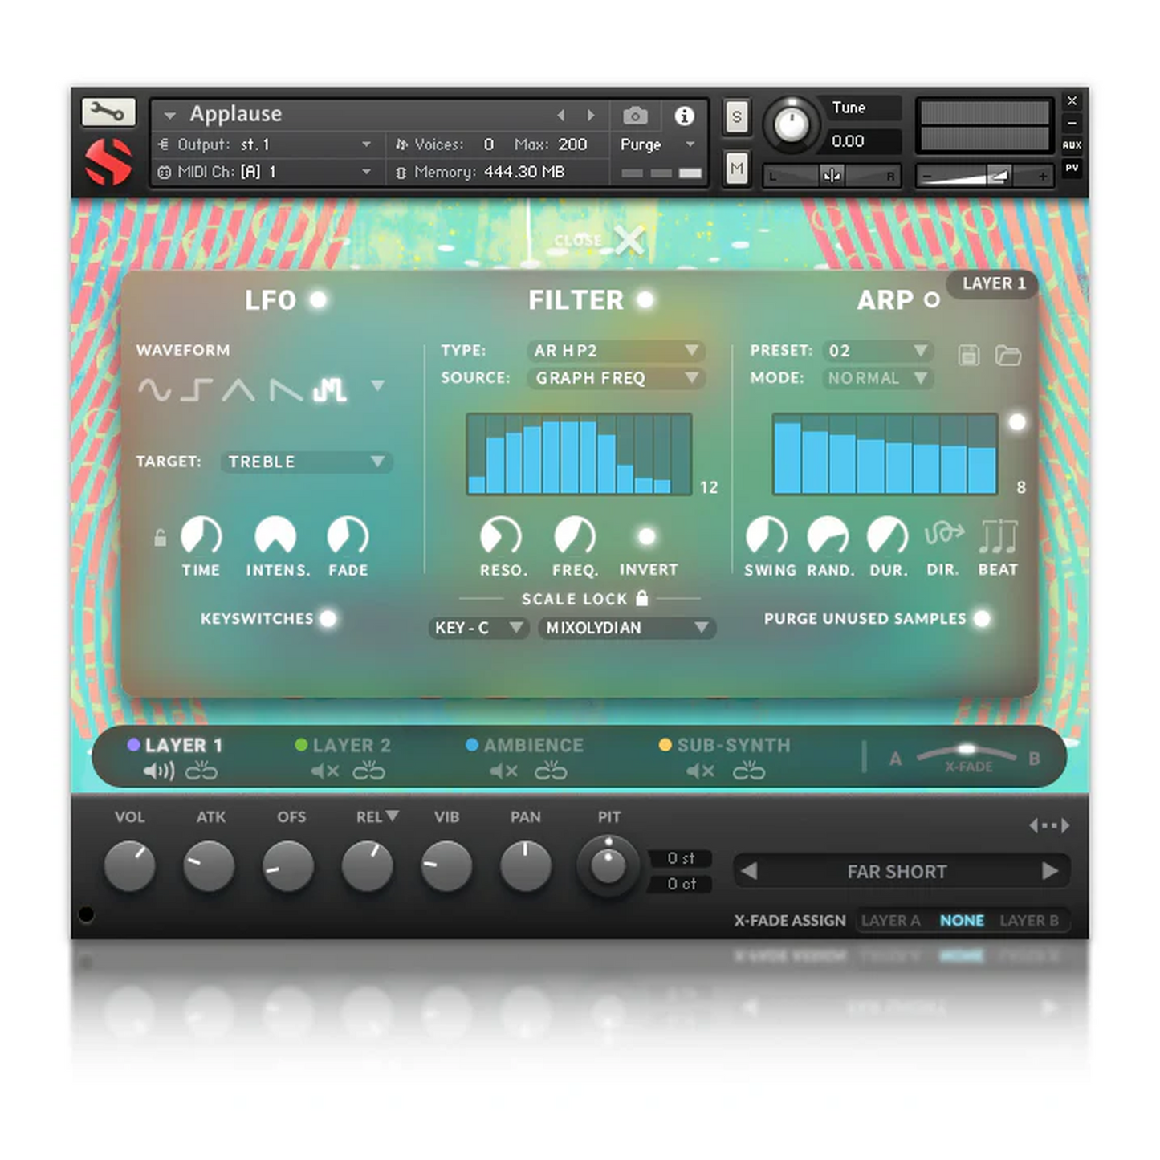Viewport: 1160px width, 1160px height.
Task: Expand the Mixolydian scale dropdown
Action: tap(626, 628)
